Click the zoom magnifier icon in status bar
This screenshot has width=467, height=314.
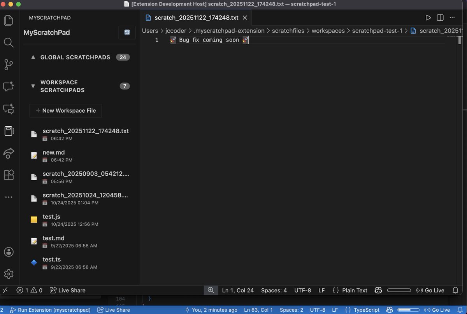click(x=211, y=290)
